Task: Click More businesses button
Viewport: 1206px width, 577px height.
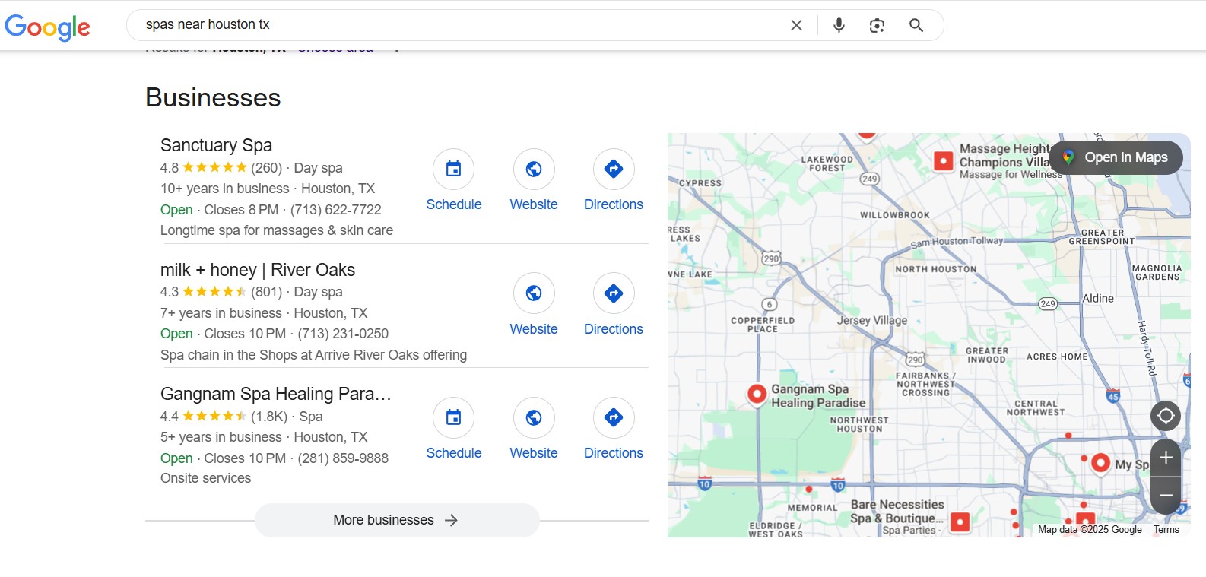Action: 397,520
